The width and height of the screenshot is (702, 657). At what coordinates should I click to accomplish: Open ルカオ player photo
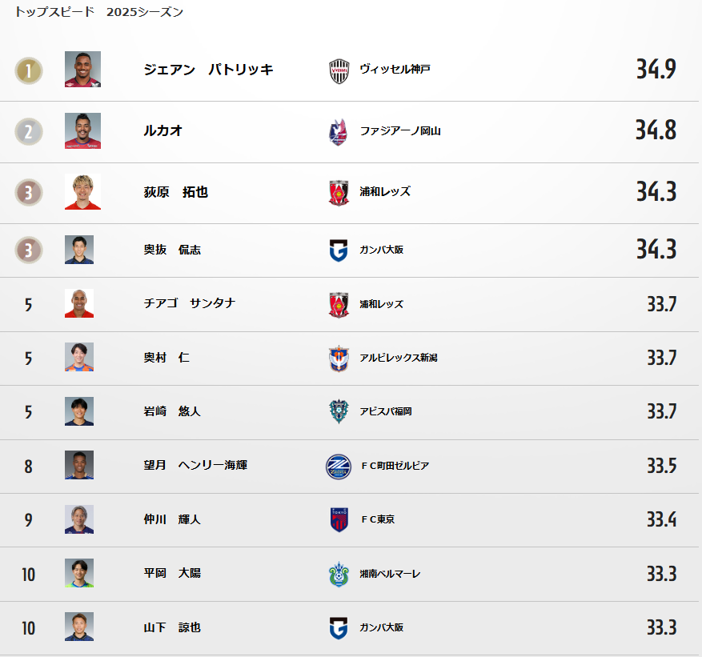[x=82, y=130]
